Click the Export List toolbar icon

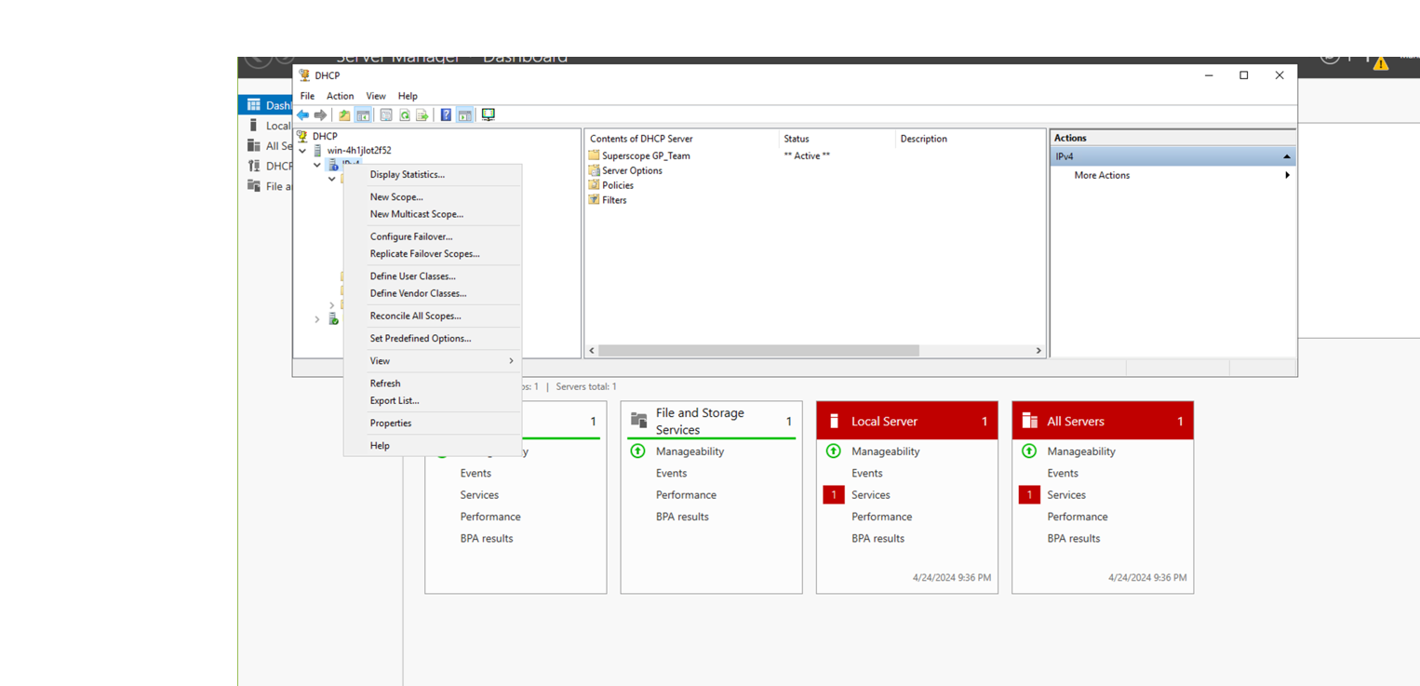[422, 115]
